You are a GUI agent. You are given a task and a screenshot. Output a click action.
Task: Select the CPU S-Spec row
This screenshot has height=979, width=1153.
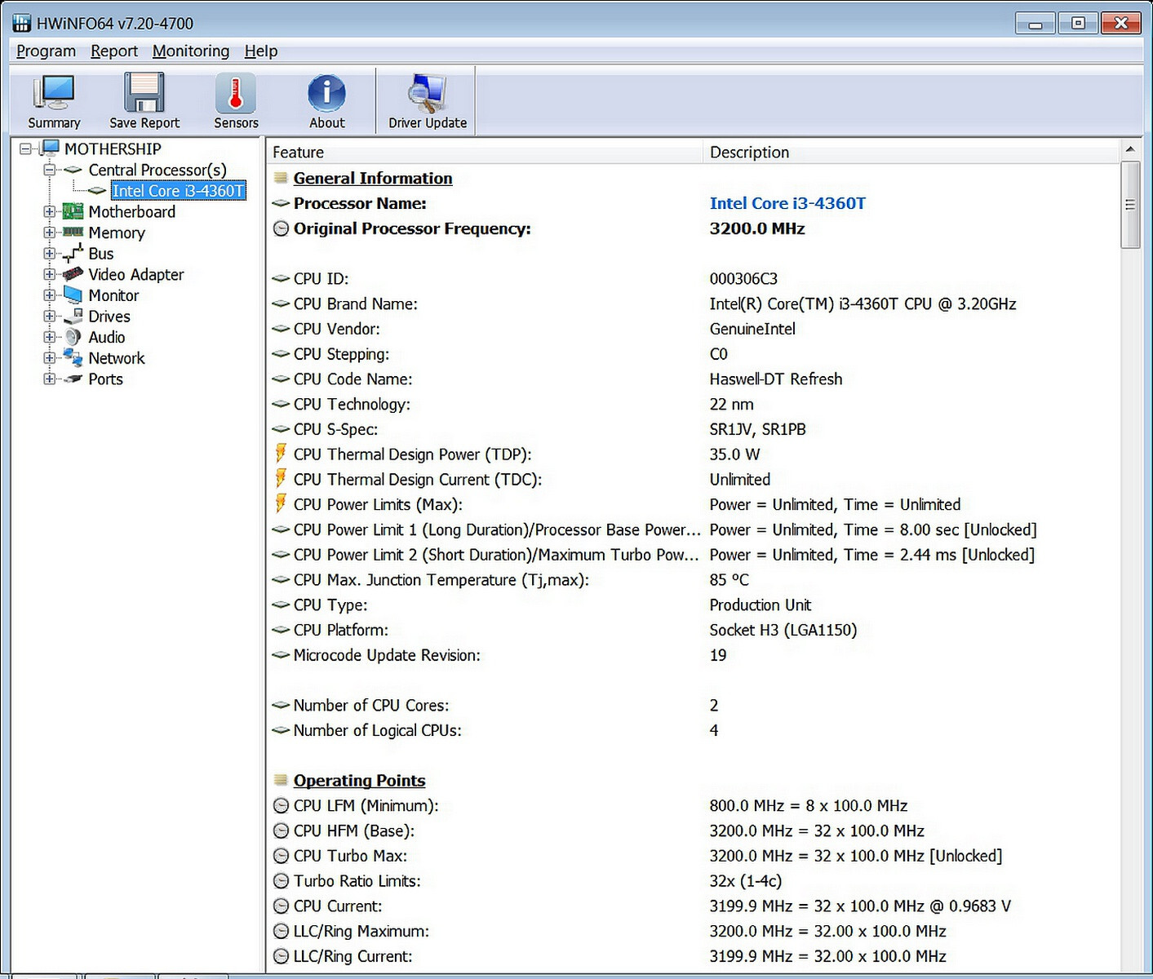[694, 429]
